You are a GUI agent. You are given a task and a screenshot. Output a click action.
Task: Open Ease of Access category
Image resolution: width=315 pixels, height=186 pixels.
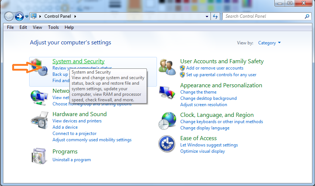pos(198,138)
